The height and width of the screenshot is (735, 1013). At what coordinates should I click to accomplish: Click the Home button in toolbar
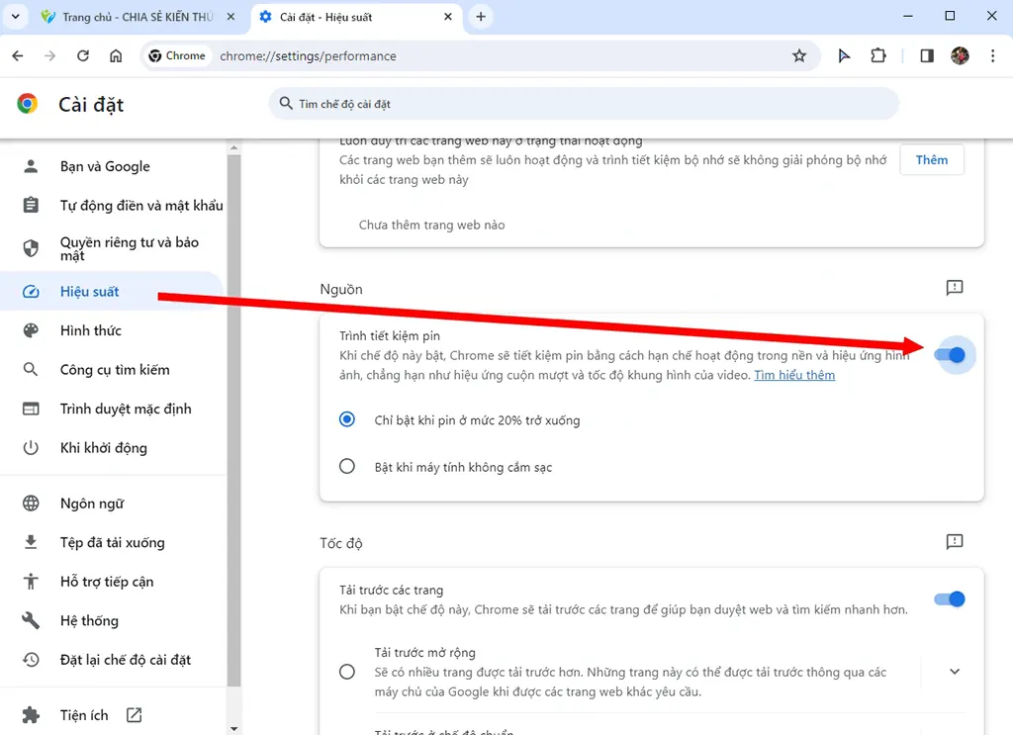(116, 56)
